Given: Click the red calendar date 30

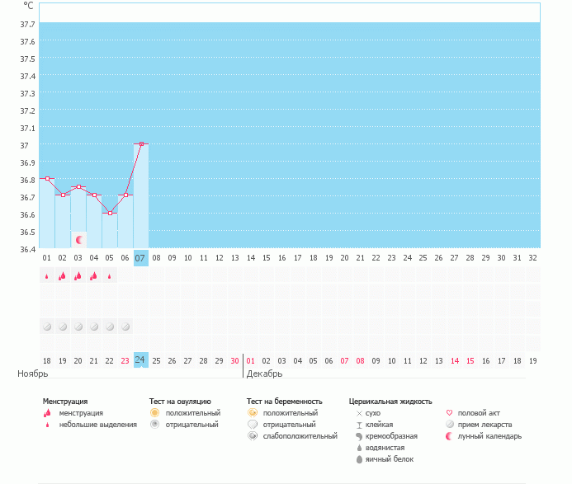Looking at the screenshot, I should 234,360.
